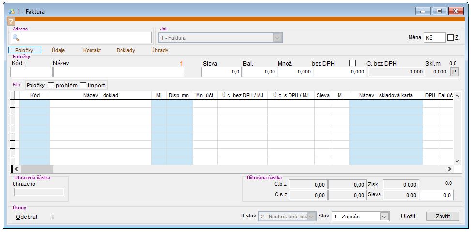Expand the Jak document type dropdown
This screenshot has width=471, height=232.
tap(277, 38)
